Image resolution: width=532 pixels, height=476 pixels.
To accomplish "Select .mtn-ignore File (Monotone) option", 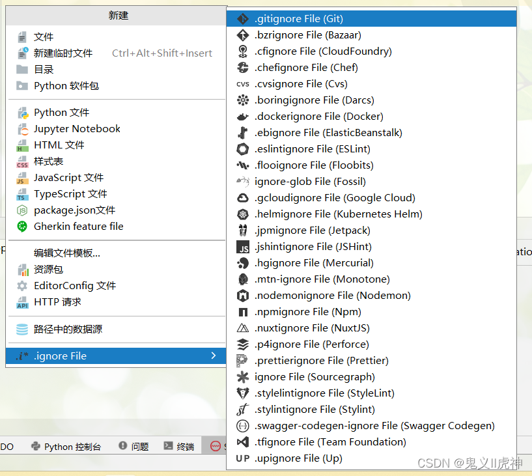I will point(372,279).
